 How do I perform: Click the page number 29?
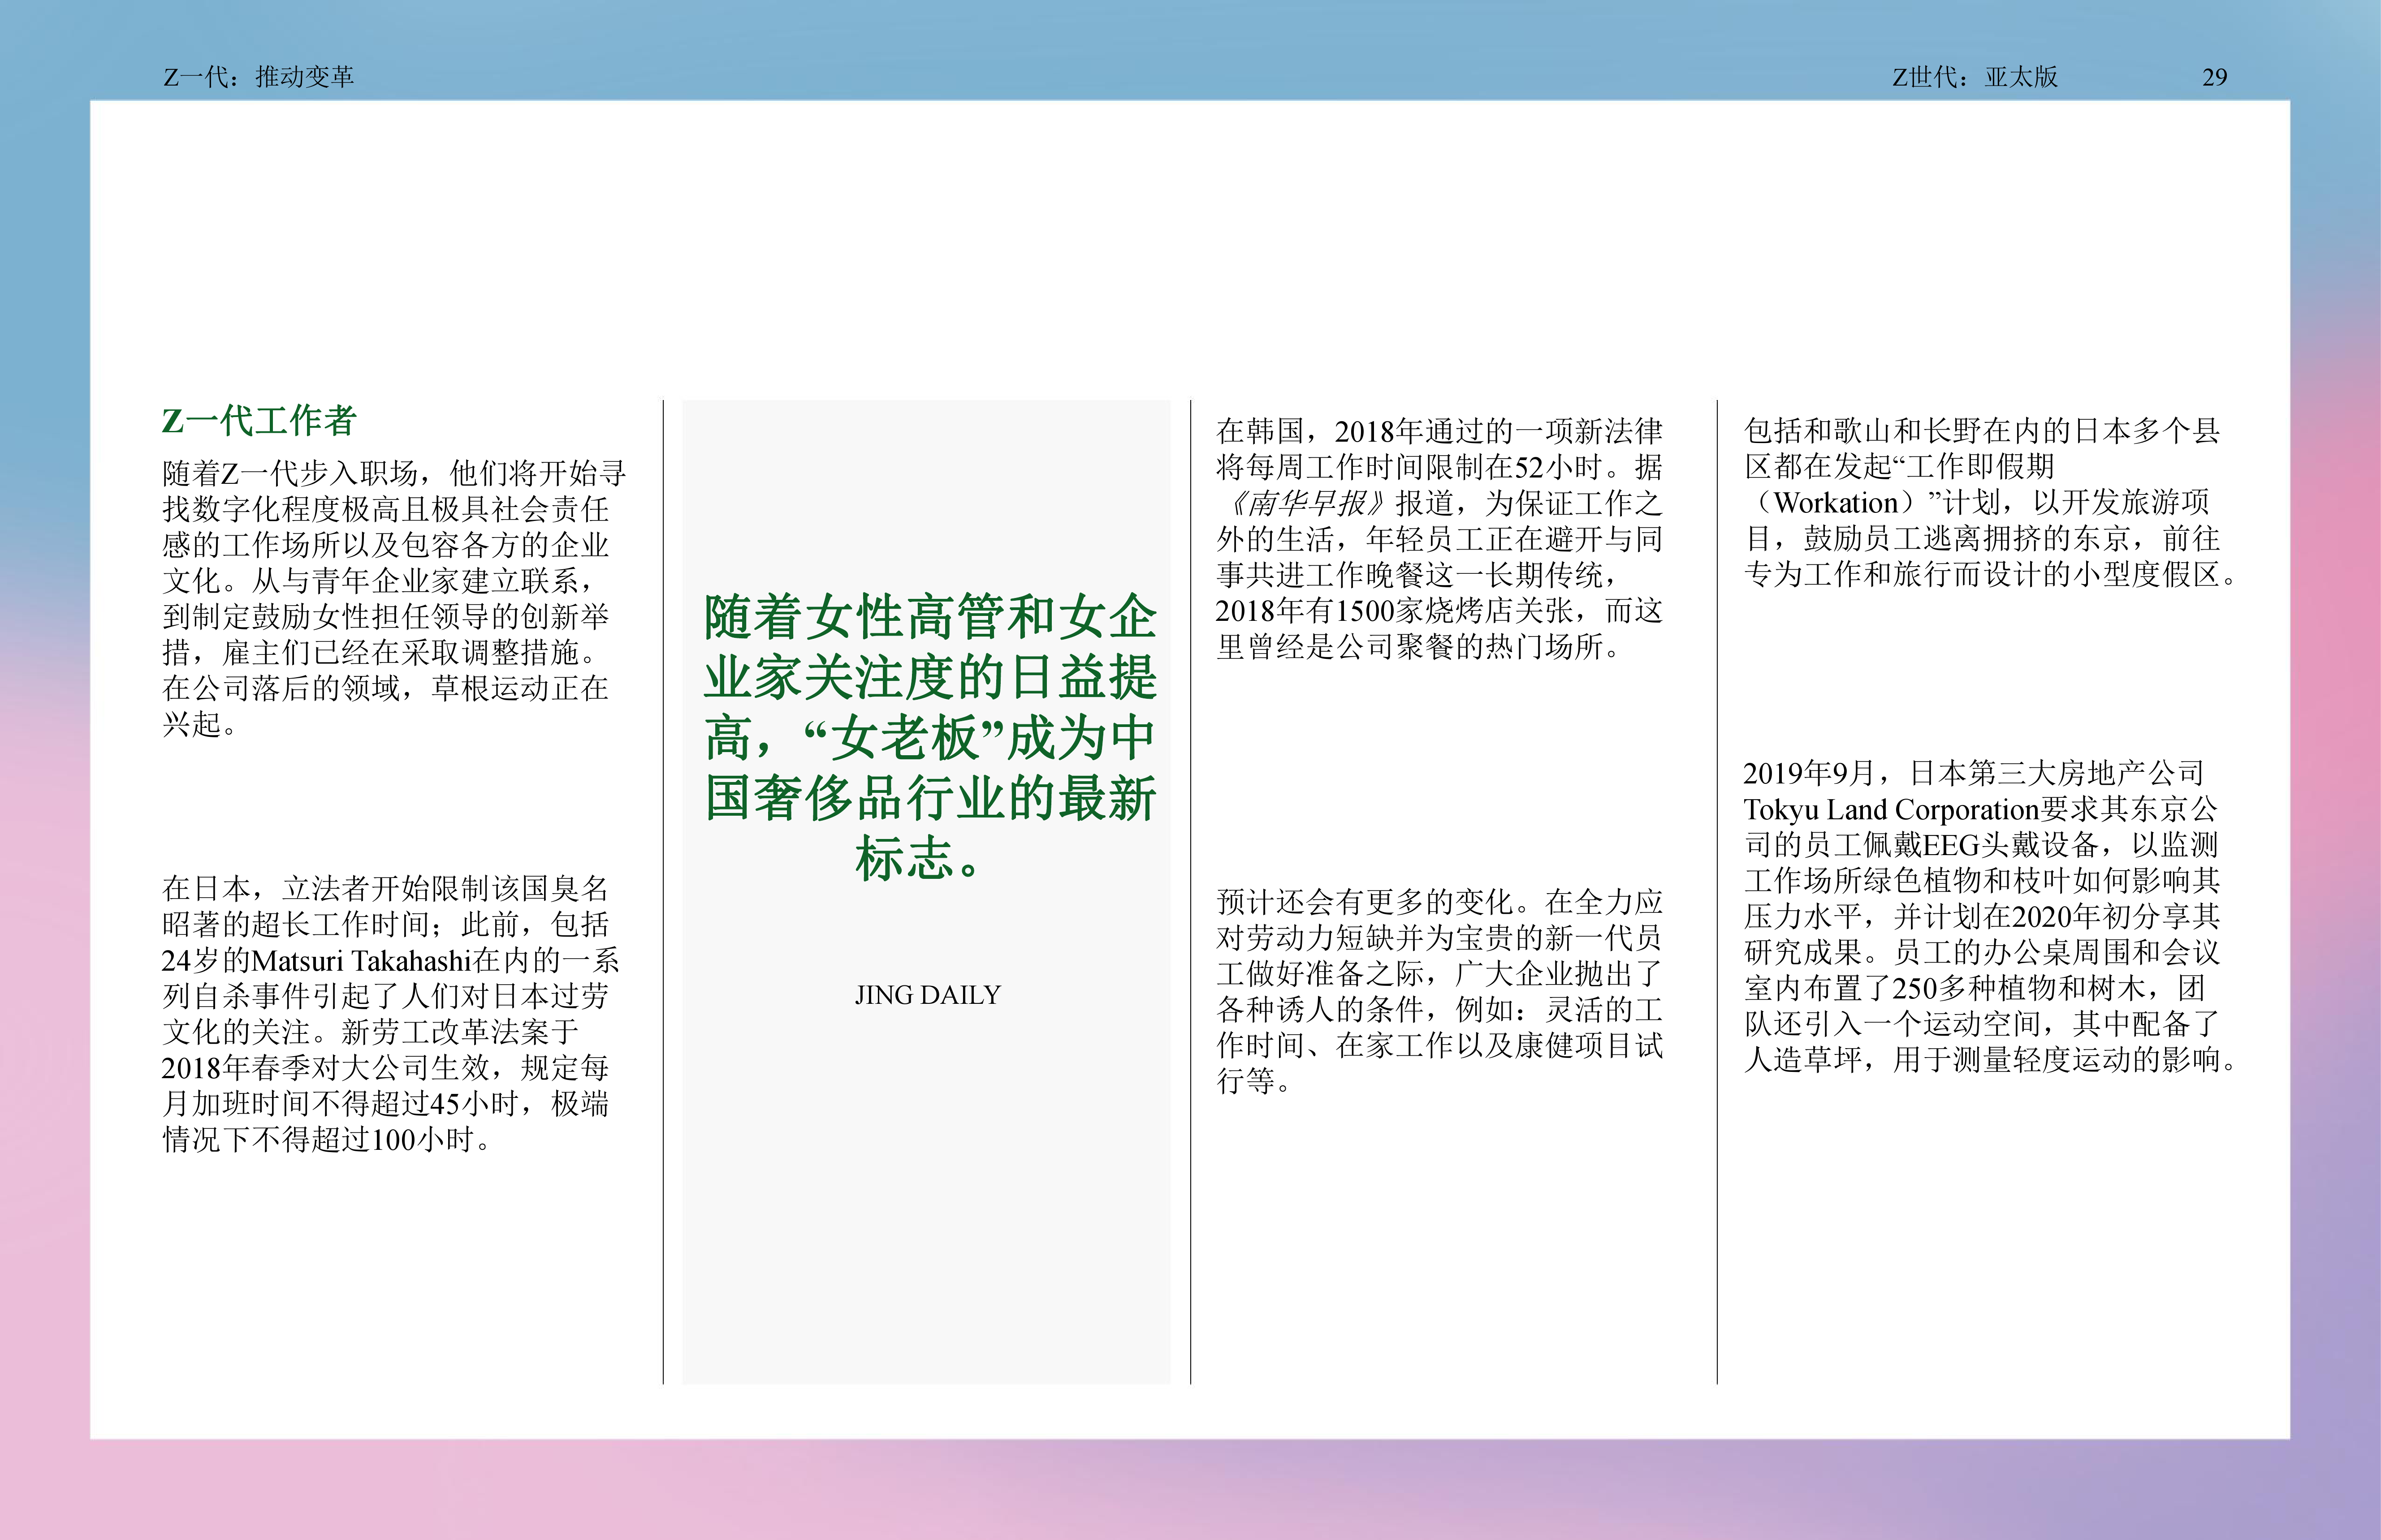[x=2214, y=77]
